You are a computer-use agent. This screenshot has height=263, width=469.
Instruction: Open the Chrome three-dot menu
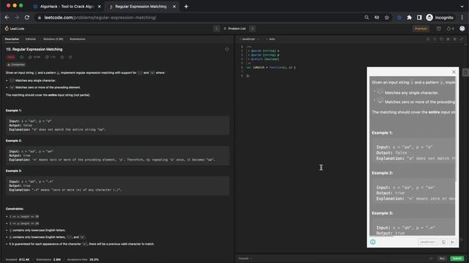[x=462, y=18]
